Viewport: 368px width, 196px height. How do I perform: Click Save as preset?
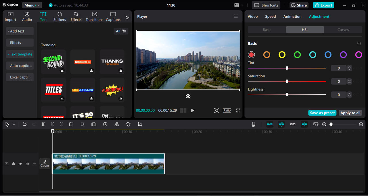(322, 113)
